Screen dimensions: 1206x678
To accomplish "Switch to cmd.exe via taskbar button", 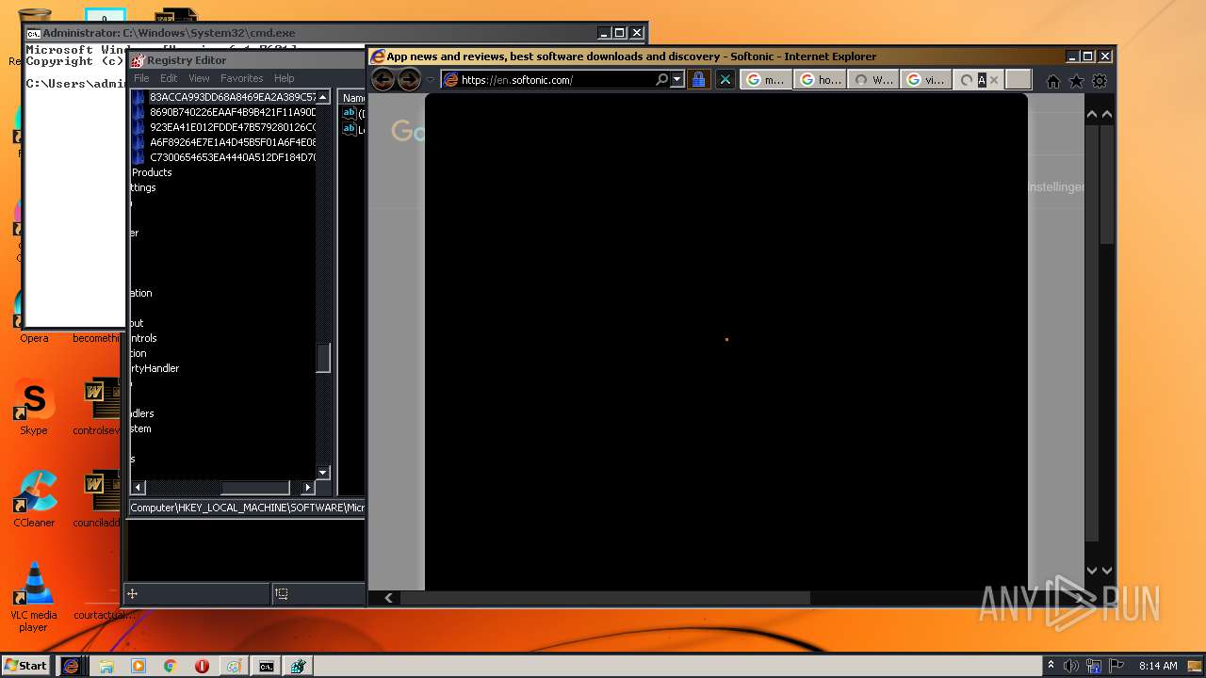I will click(267, 666).
